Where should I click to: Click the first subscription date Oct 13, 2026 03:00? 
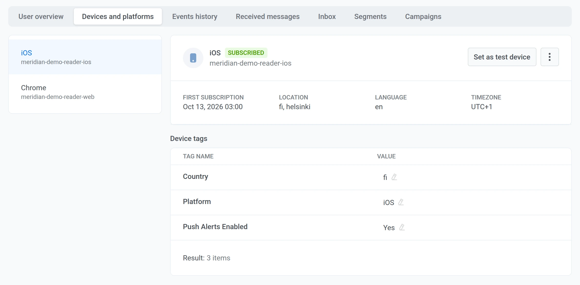tap(213, 107)
